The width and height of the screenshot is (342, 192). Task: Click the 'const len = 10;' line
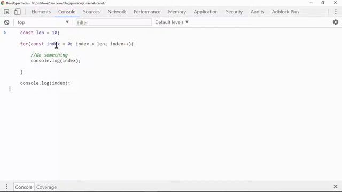[x=40, y=33]
